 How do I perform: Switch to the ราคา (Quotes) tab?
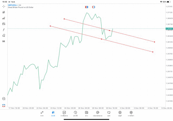42,114
